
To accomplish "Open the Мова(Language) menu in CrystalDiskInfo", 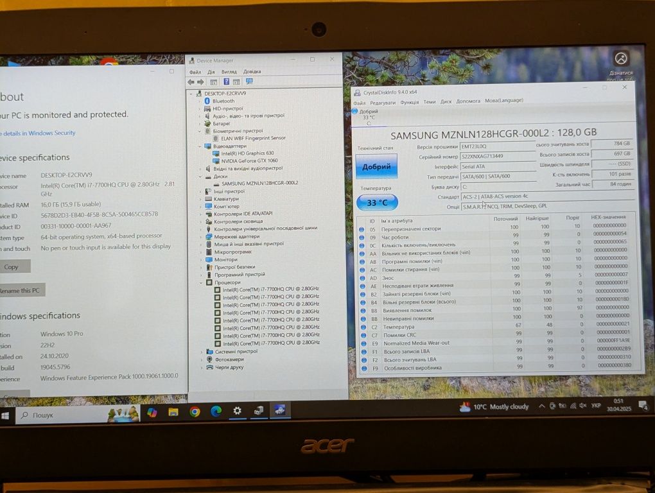I will (504, 100).
